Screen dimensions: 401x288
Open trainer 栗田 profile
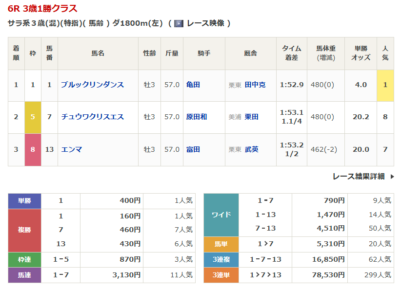[x=251, y=117]
